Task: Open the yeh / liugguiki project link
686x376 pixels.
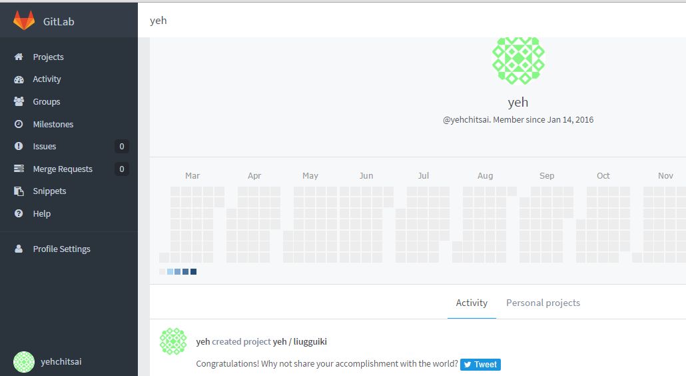Action: (x=300, y=342)
